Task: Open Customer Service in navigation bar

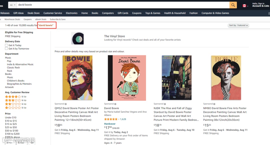Action: (x=53, y=13)
